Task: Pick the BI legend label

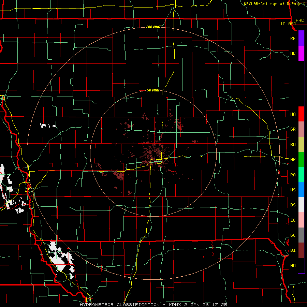Action: [293, 250]
